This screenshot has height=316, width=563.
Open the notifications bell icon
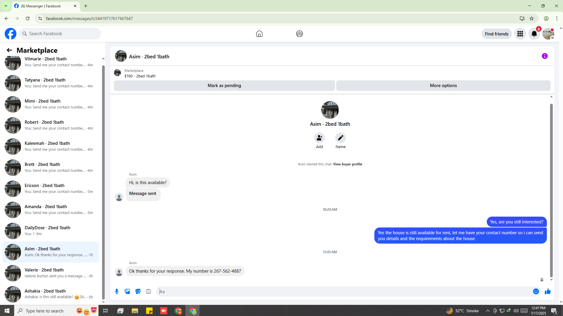[534, 34]
